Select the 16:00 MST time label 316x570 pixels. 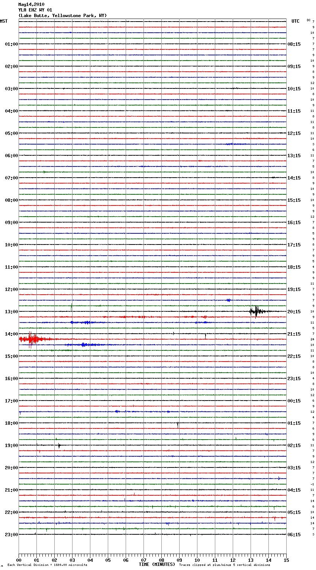(x=12, y=379)
